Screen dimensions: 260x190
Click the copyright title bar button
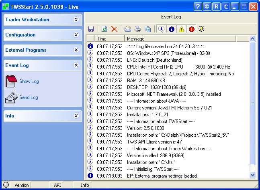[207, 7]
